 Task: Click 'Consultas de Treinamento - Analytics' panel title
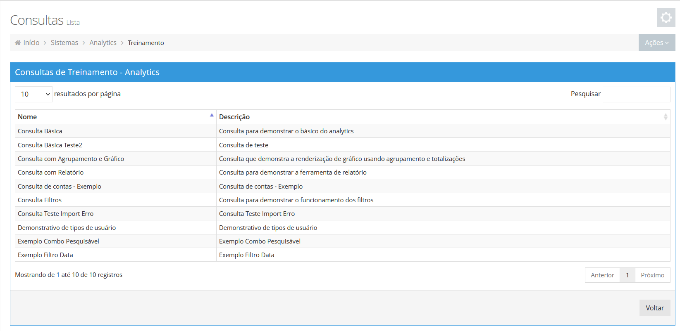coord(87,72)
